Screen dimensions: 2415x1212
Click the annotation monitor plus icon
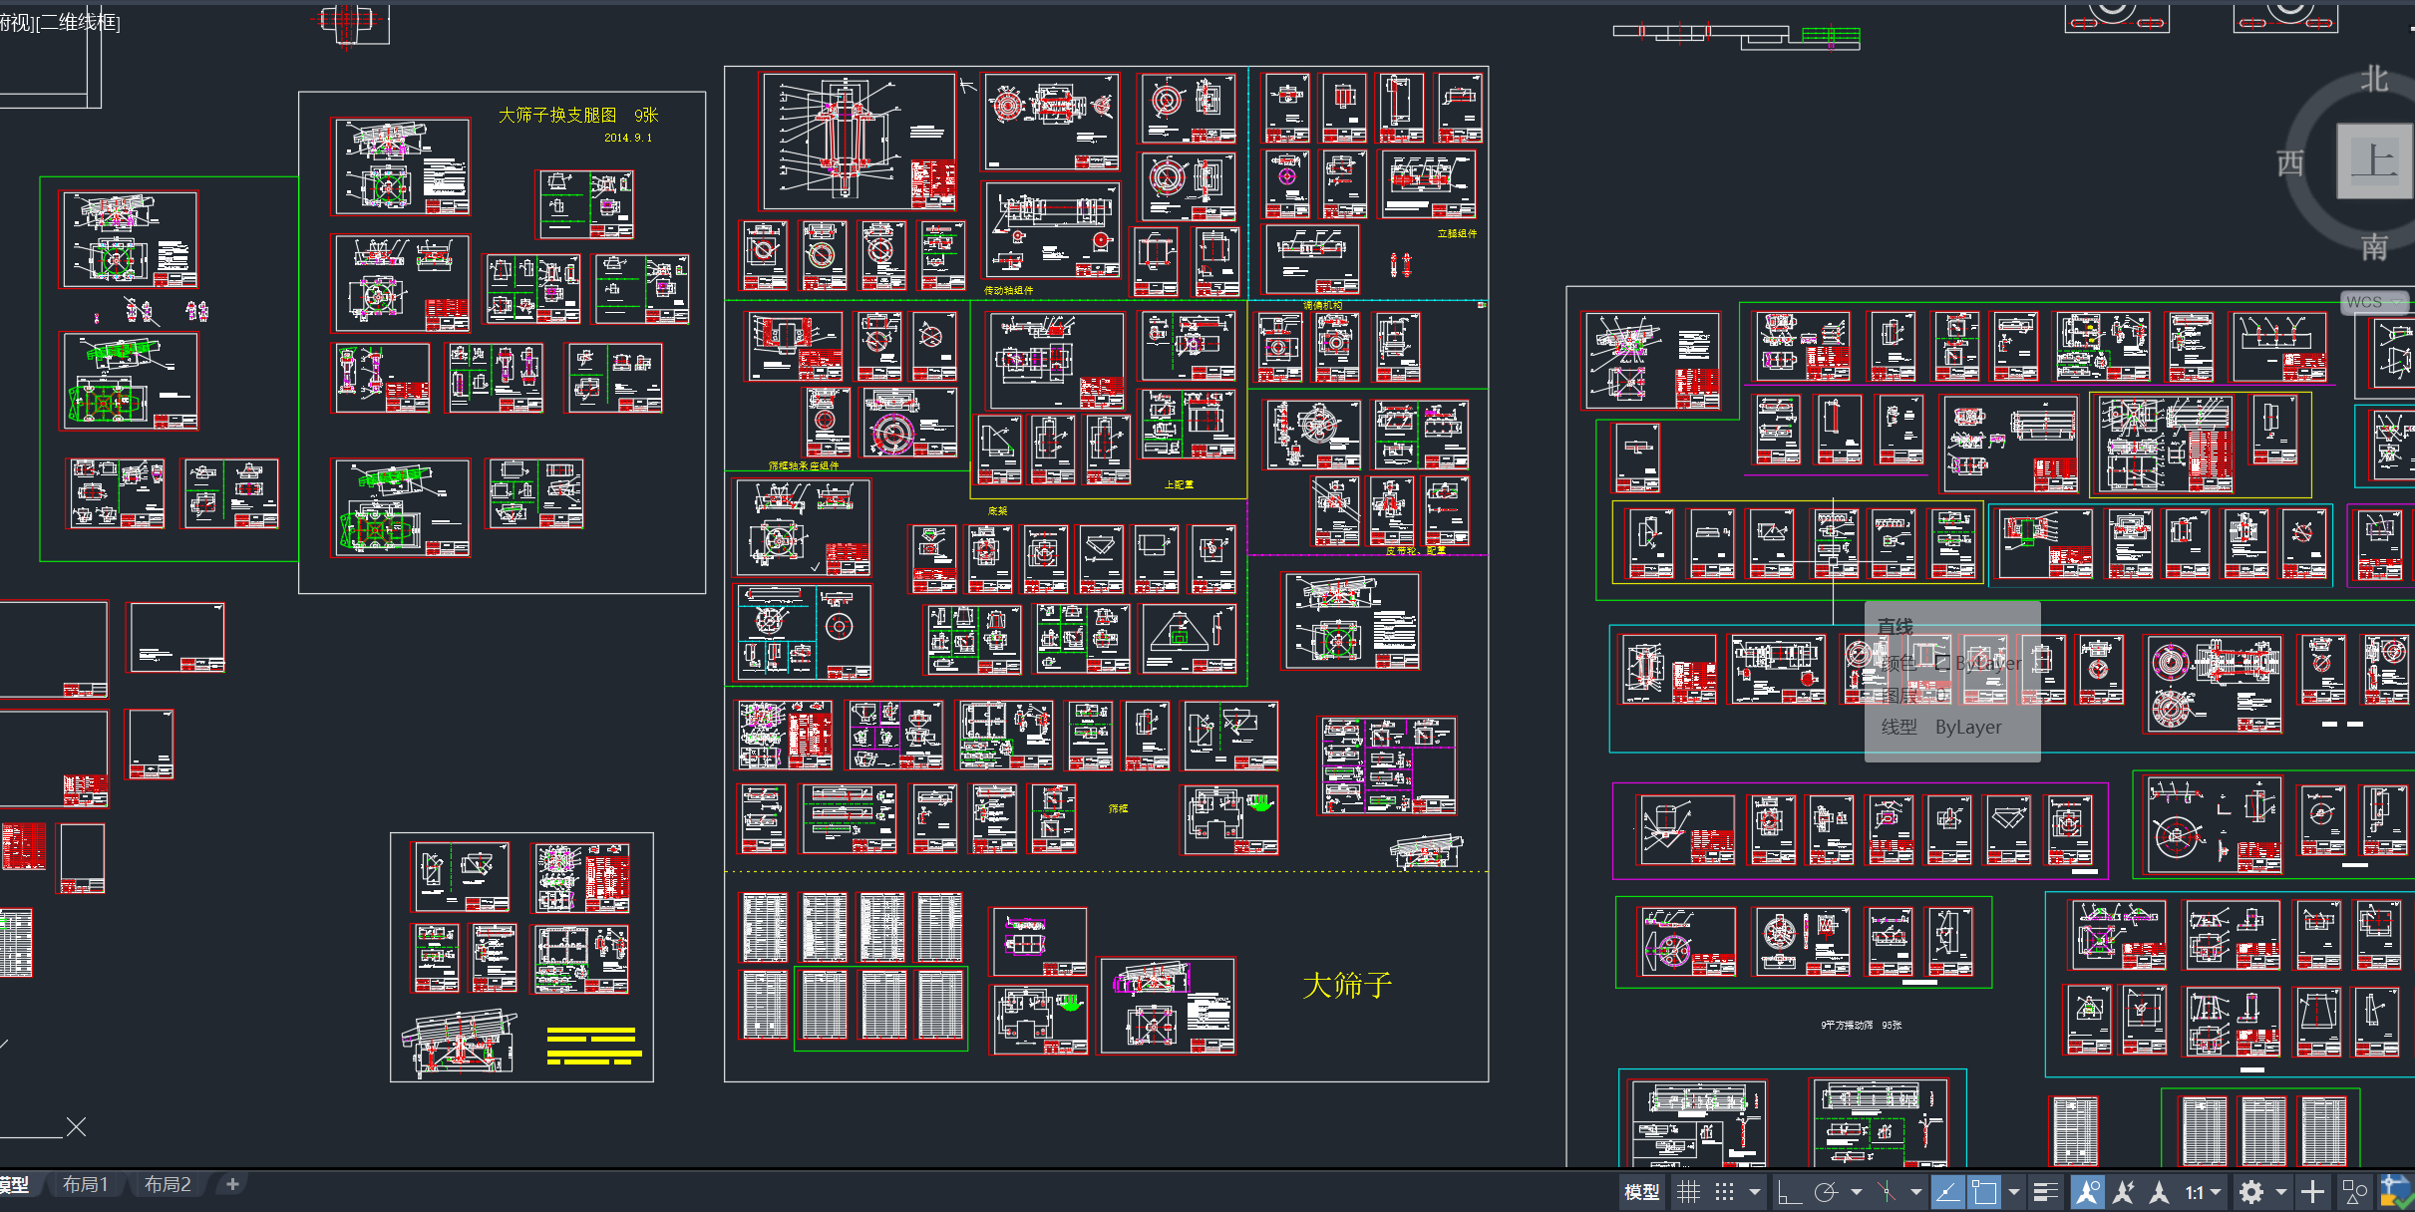pos(2312,1192)
